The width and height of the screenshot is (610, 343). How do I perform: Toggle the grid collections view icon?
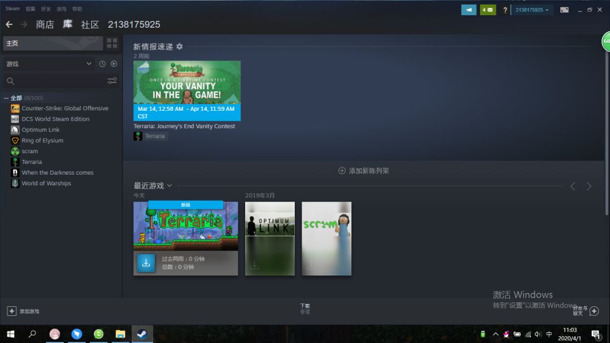coord(112,43)
